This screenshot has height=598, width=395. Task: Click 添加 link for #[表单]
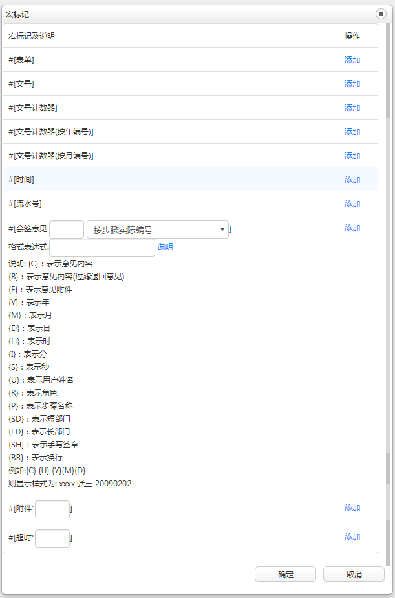tap(352, 60)
